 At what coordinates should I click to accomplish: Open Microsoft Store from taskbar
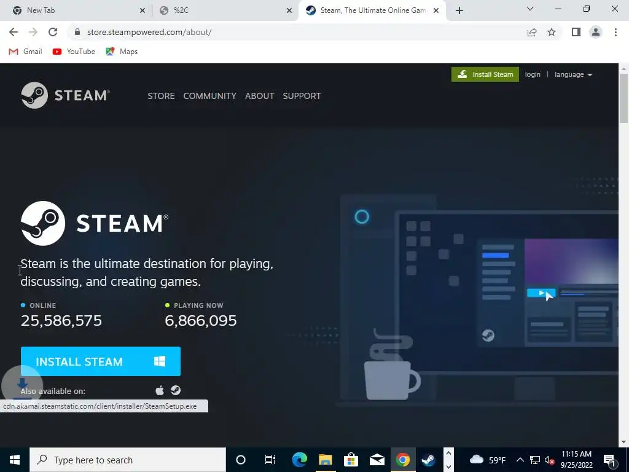click(x=351, y=460)
